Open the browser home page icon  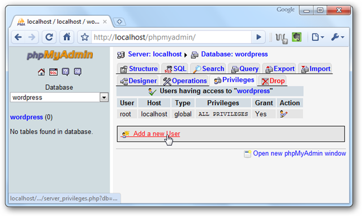(x=67, y=37)
